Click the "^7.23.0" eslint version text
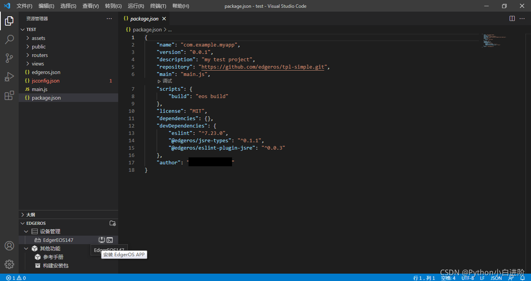Image resolution: width=531 pixels, height=281 pixels. 212,133
